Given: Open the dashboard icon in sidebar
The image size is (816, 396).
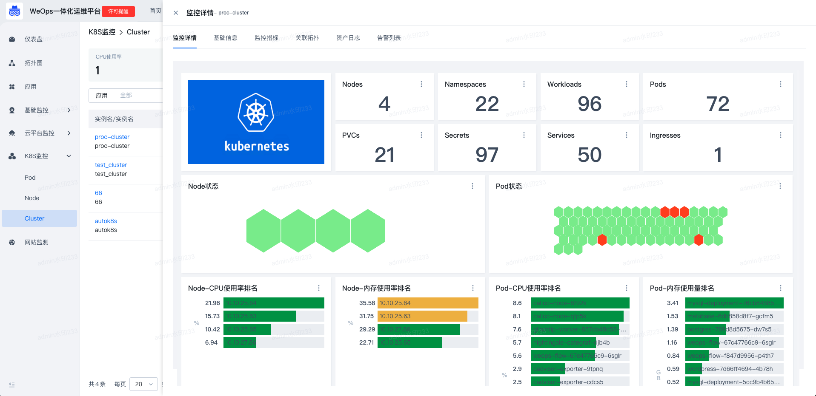Looking at the screenshot, I should tap(12, 40).
